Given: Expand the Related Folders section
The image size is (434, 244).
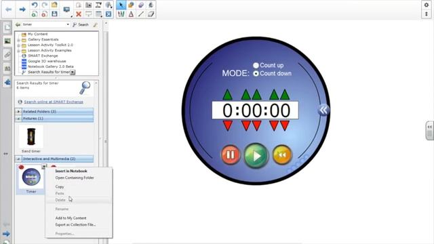Looking at the screenshot, I should coord(18,111).
